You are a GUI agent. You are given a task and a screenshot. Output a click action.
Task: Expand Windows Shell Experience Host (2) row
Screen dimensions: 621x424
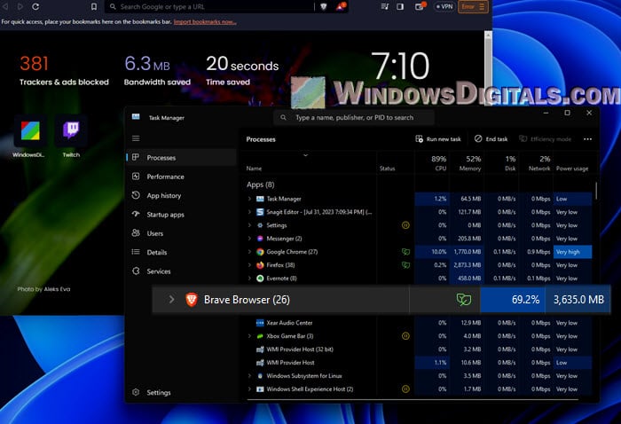point(249,389)
